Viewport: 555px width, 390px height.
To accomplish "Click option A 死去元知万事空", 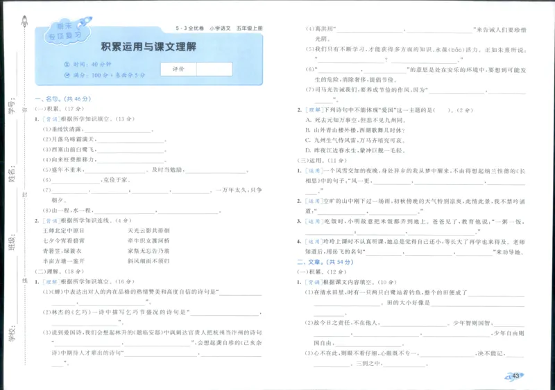I will point(356,121).
